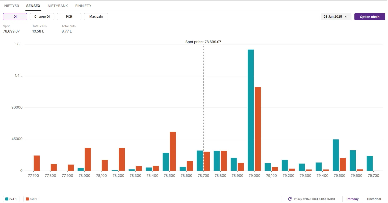This screenshot has width=388, height=203.
Task: Switch to the NIFTY50 tab
Action: (x=12, y=6)
